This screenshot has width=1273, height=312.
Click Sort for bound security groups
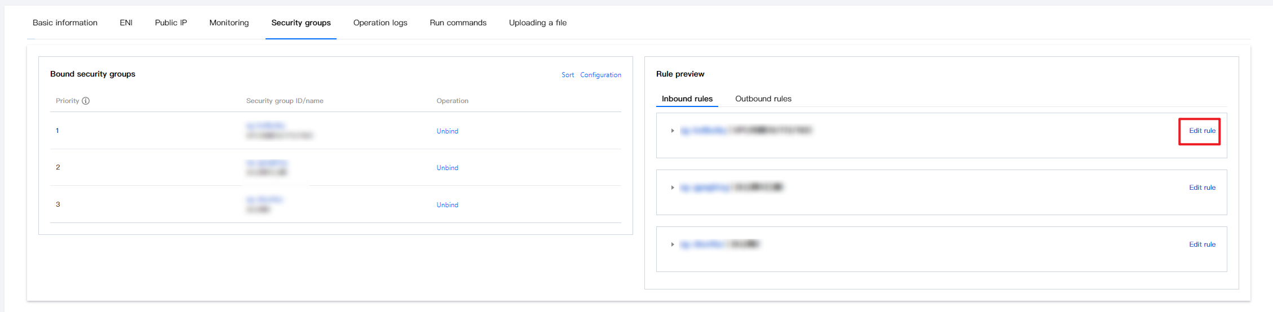(x=567, y=75)
